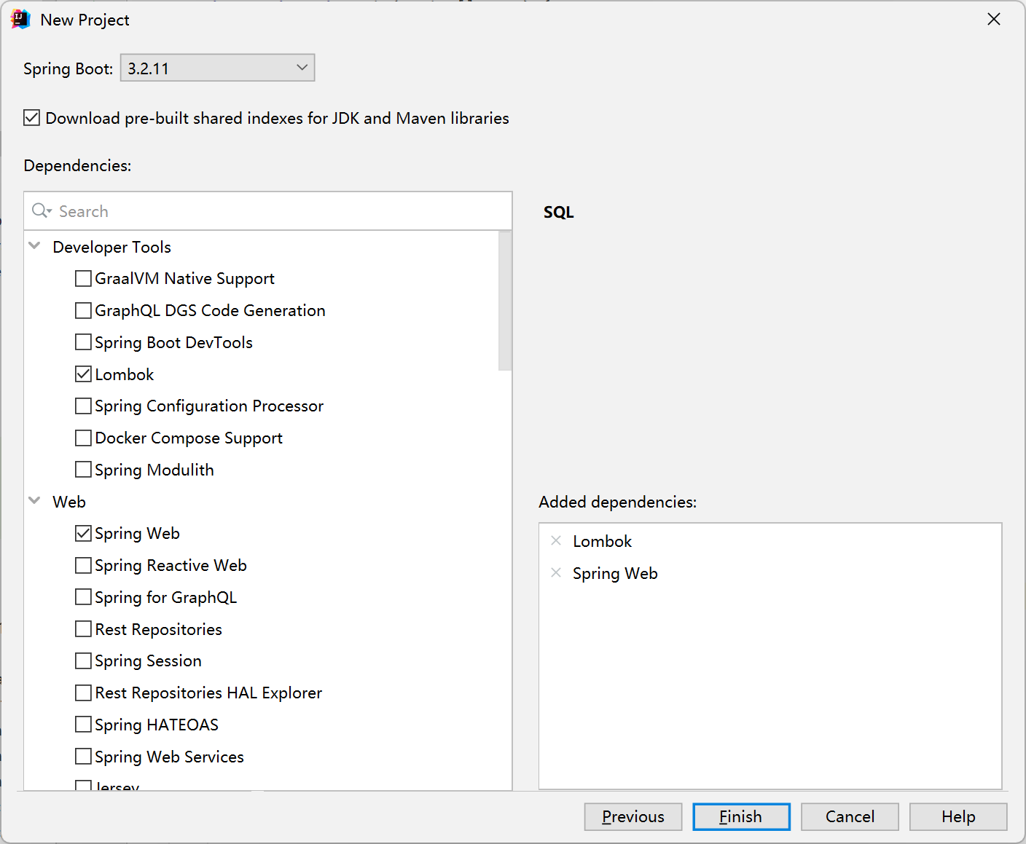The width and height of the screenshot is (1026, 844).
Task: Uncheck the Lombok dependency checkbox
Action: click(84, 374)
